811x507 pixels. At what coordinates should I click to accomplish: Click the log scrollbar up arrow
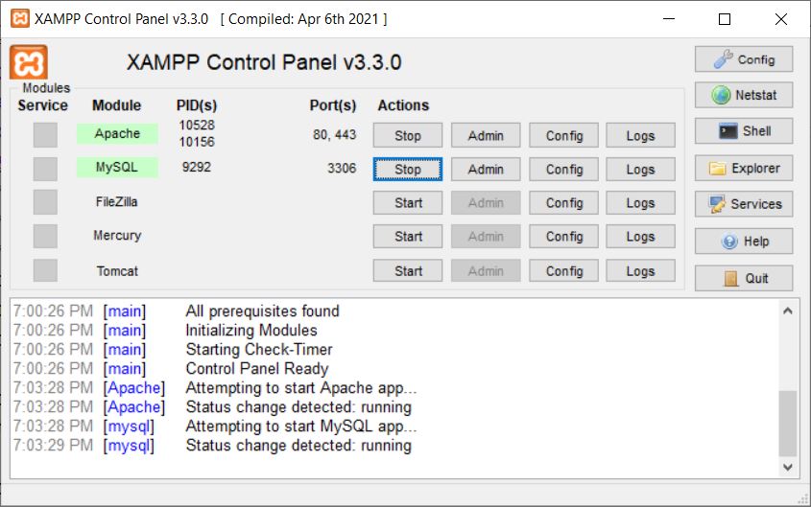point(788,311)
